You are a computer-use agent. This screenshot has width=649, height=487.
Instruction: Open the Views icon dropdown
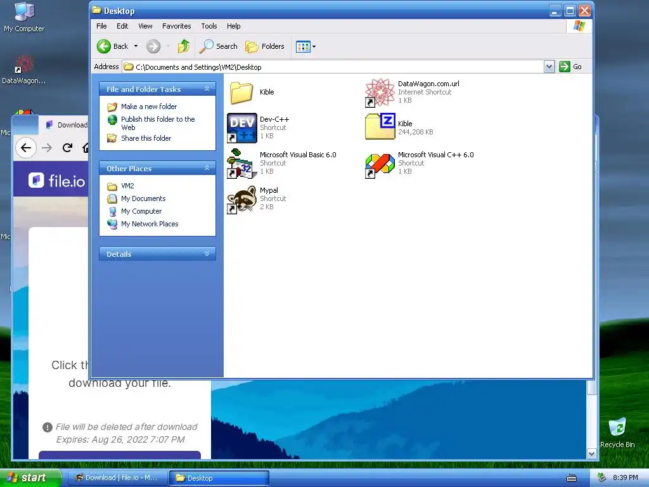tap(306, 46)
